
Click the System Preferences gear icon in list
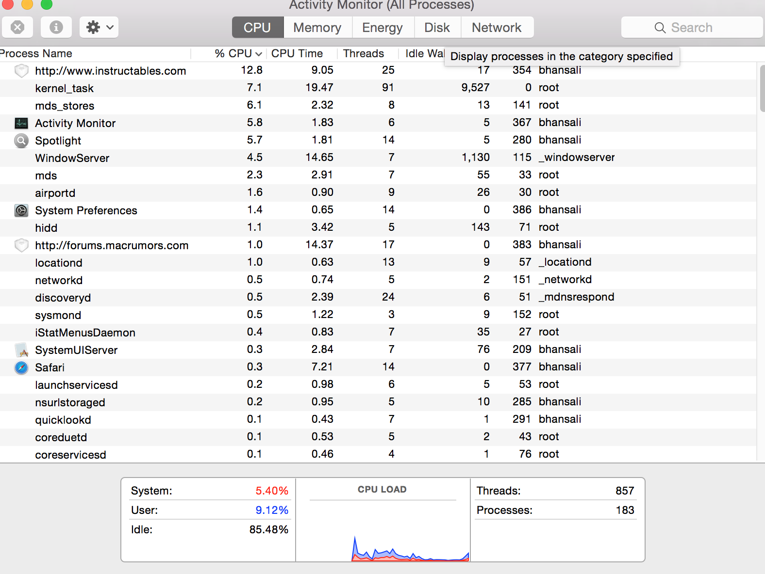(21, 210)
